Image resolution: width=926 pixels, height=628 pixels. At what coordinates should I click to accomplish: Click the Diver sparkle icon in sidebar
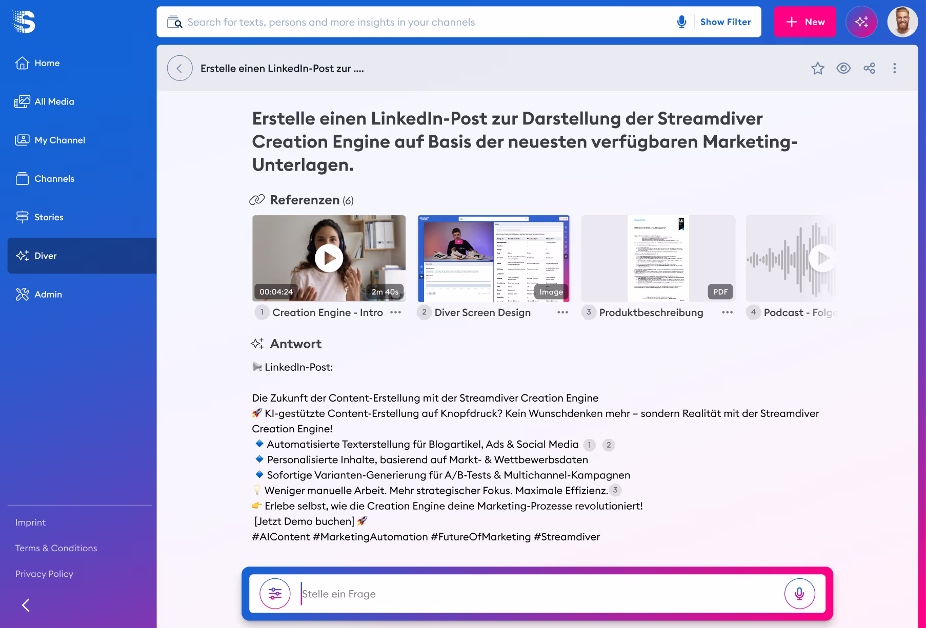pyautogui.click(x=22, y=256)
